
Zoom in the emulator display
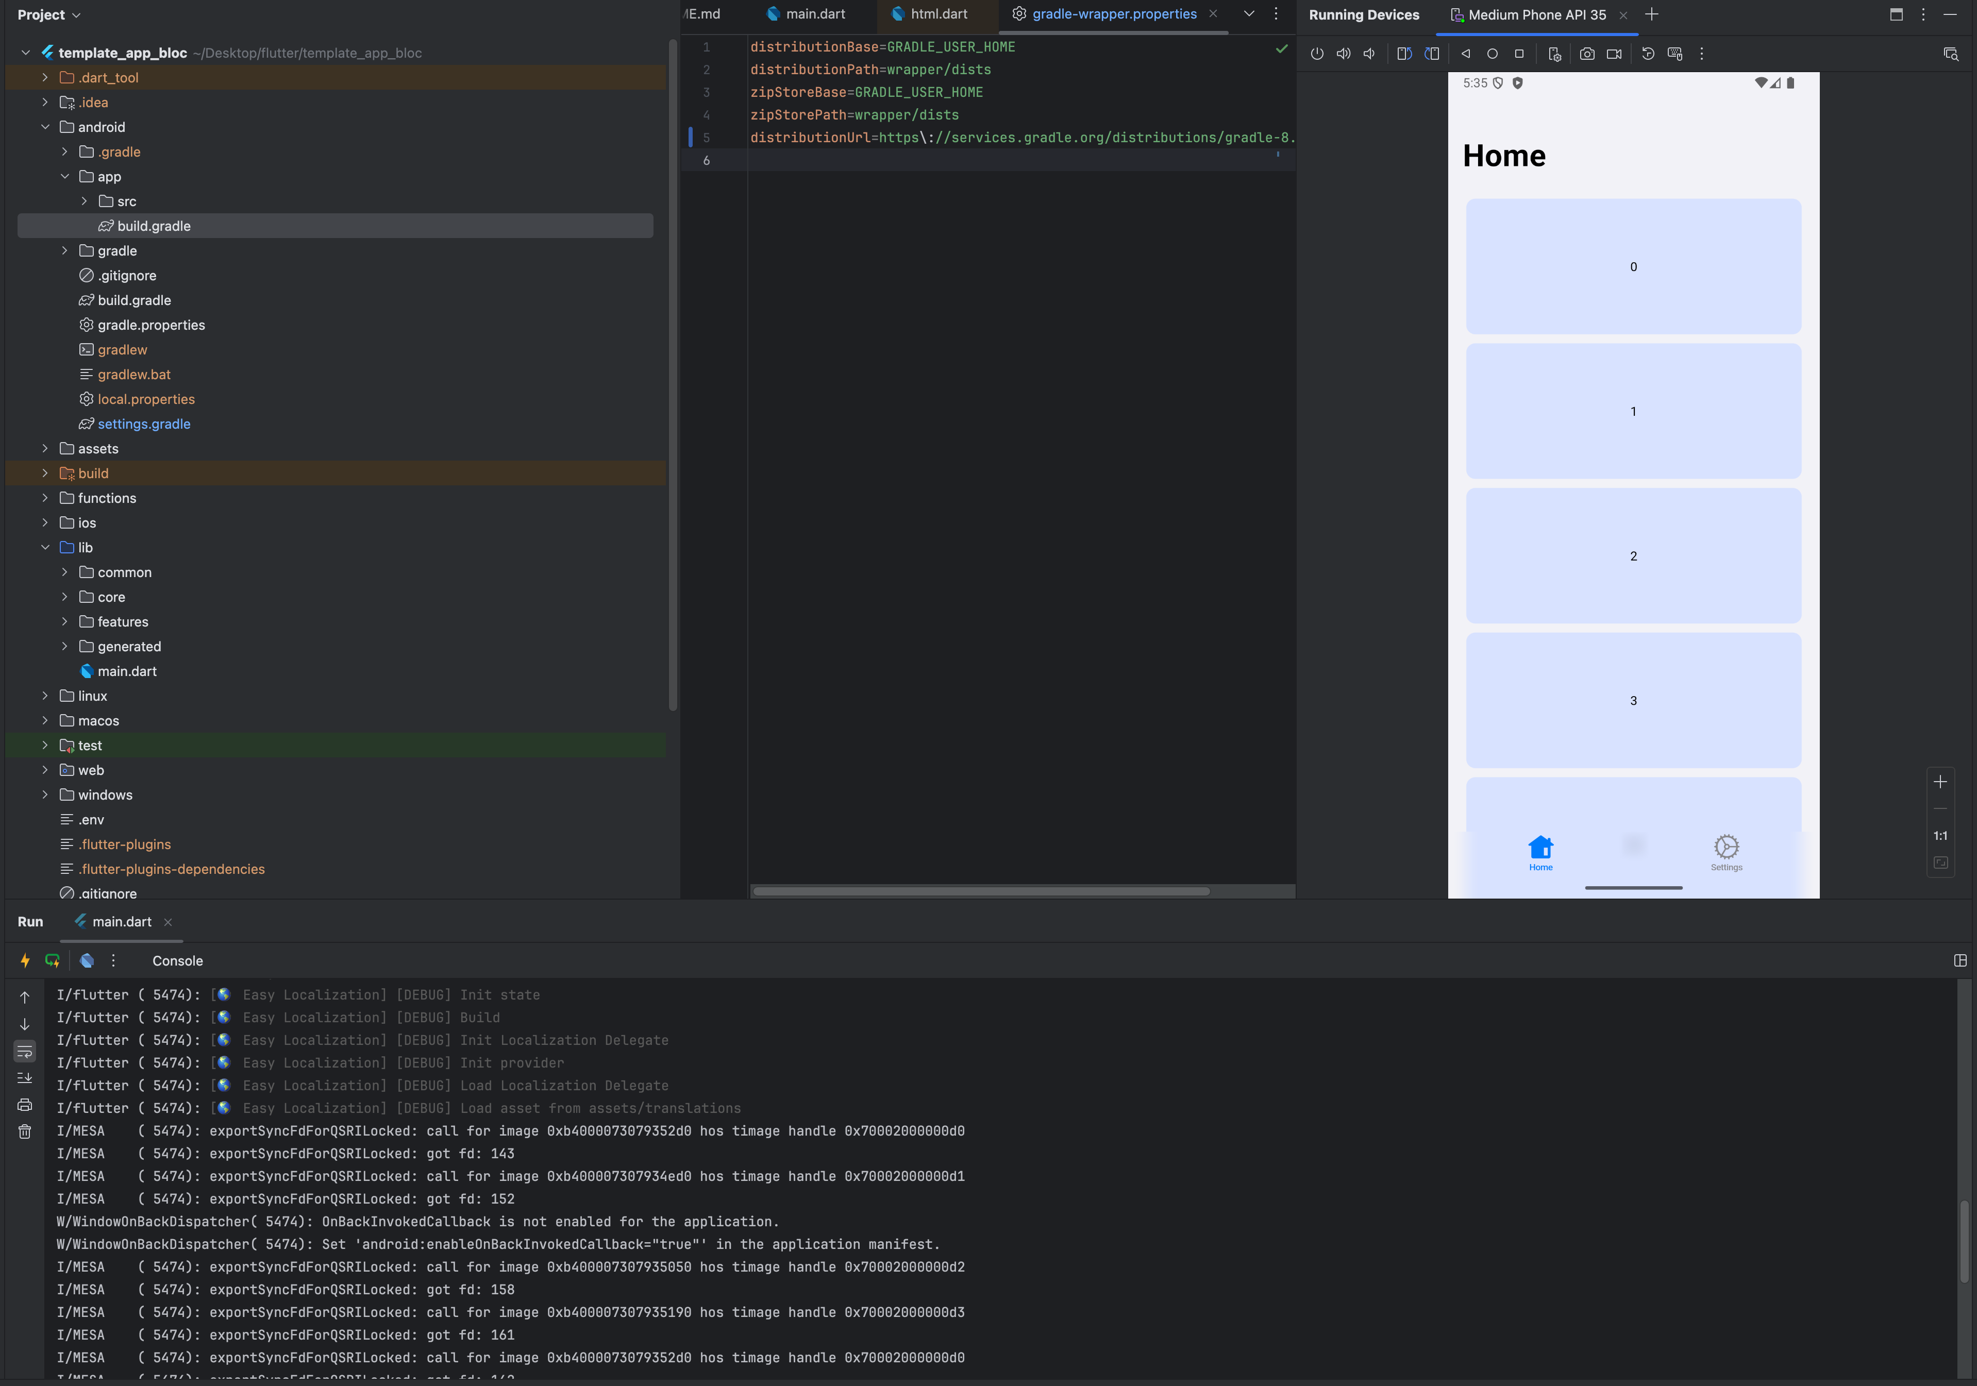1940,782
